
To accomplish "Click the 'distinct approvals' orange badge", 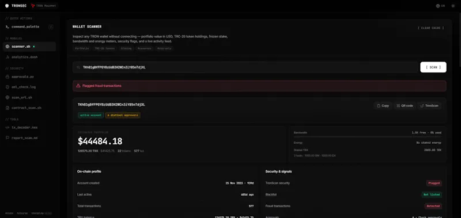I will click(x=123, y=115).
